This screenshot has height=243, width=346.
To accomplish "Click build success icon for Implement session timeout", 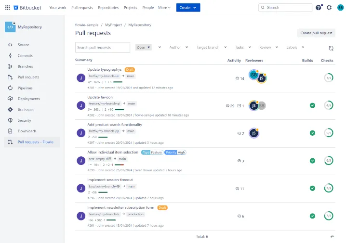I will [312, 188].
